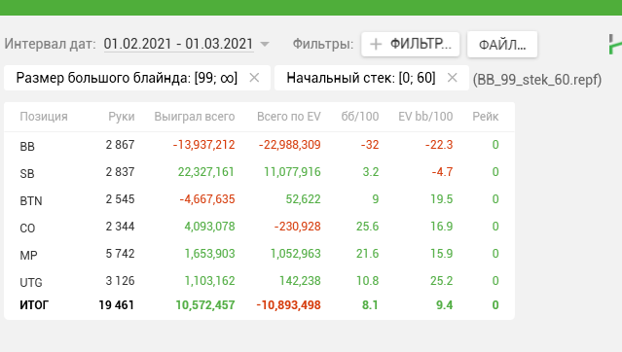Click EV bb/100 value 19.5
Screen dimensions: 622x352
pyautogui.click(x=442, y=199)
